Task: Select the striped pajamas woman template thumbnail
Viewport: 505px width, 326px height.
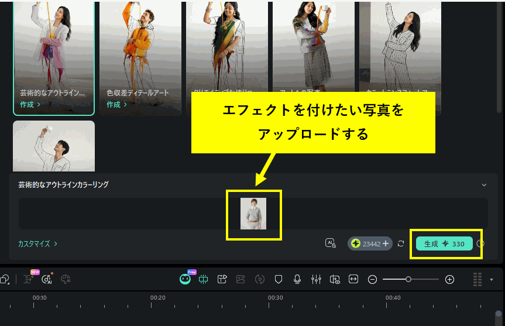Action: coord(400,47)
